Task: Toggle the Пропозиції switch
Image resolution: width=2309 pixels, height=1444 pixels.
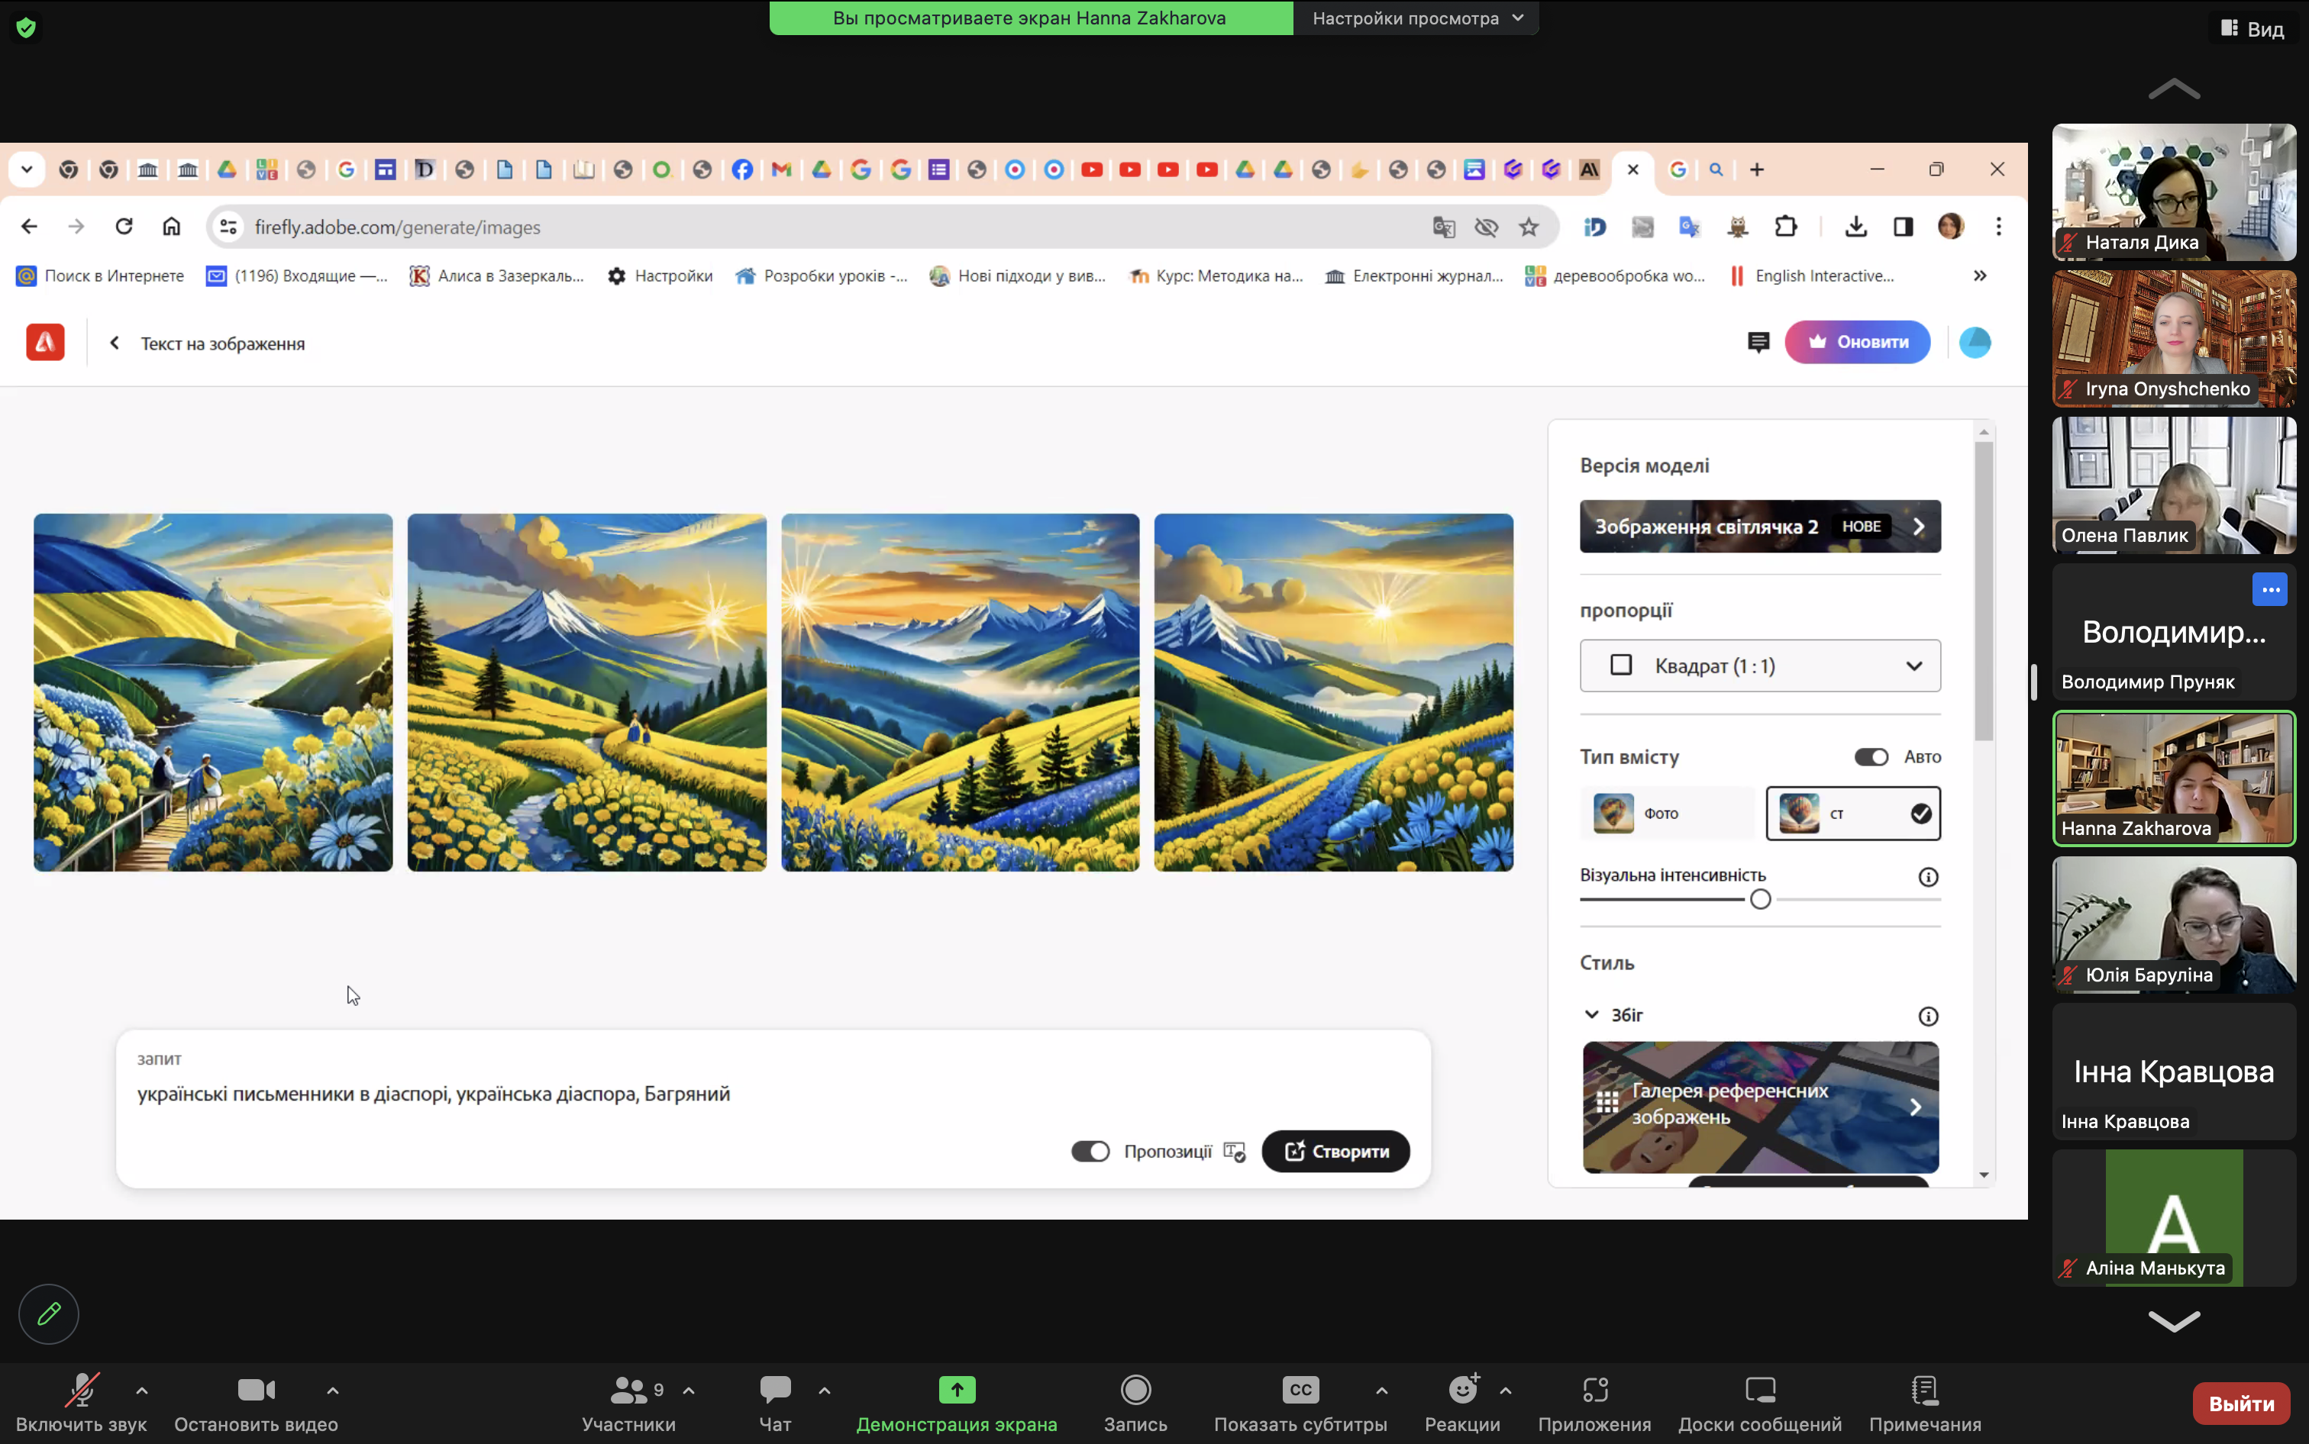Action: (1090, 1152)
